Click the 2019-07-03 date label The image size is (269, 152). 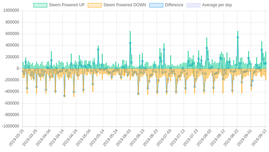tap(164, 138)
